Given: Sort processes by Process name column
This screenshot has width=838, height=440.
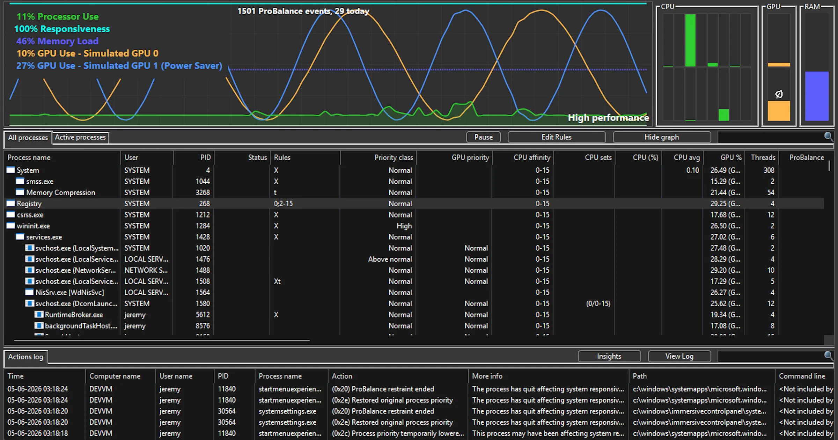Looking at the screenshot, I should (x=62, y=157).
